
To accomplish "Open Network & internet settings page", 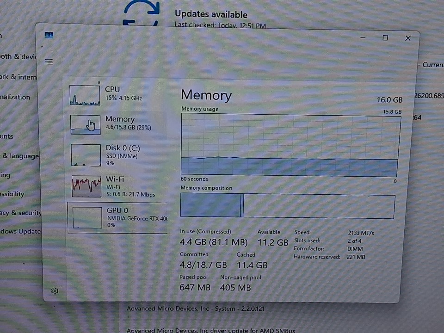I will coord(18,77).
